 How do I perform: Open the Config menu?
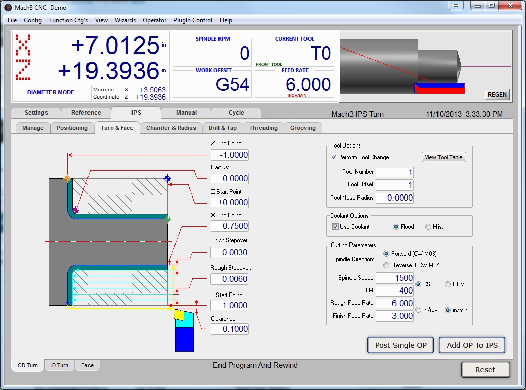[x=33, y=20]
